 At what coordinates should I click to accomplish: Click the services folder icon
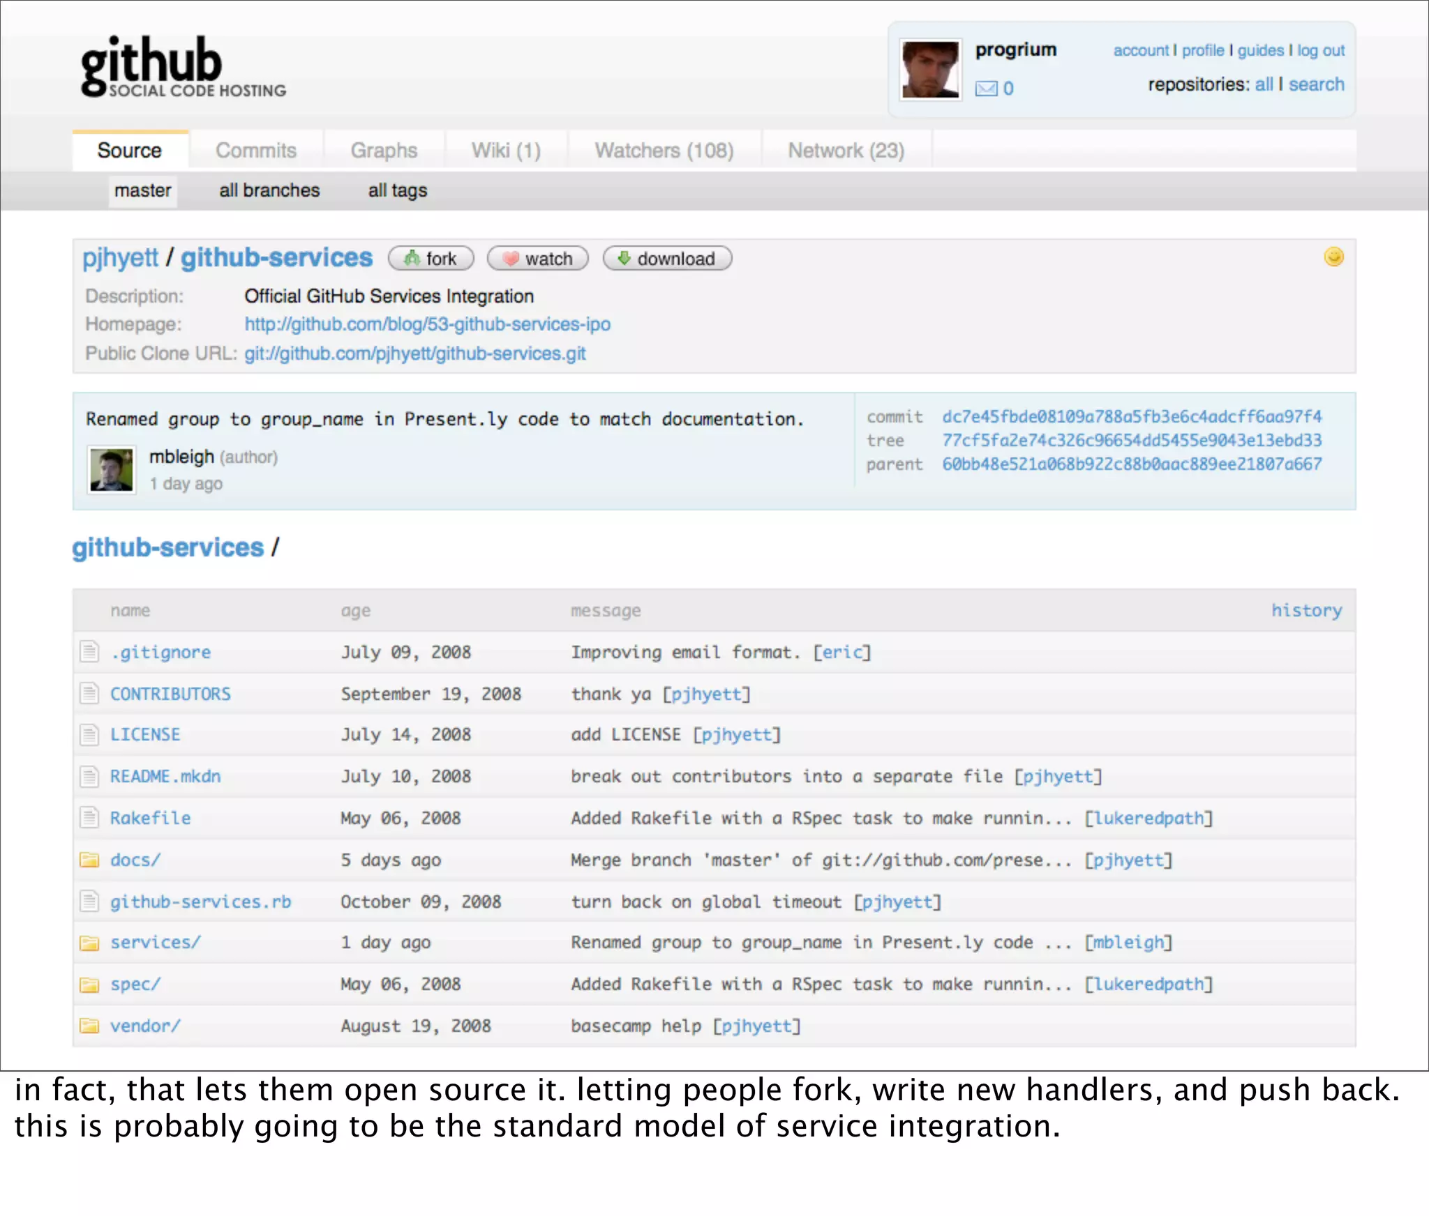pos(89,943)
